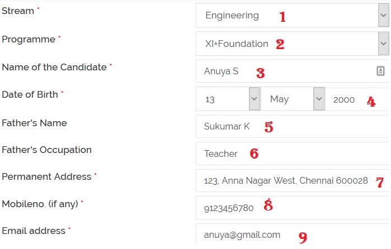The width and height of the screenshot is (391, 249).
Task: Click the Date of Birth label
Action: 30,94
